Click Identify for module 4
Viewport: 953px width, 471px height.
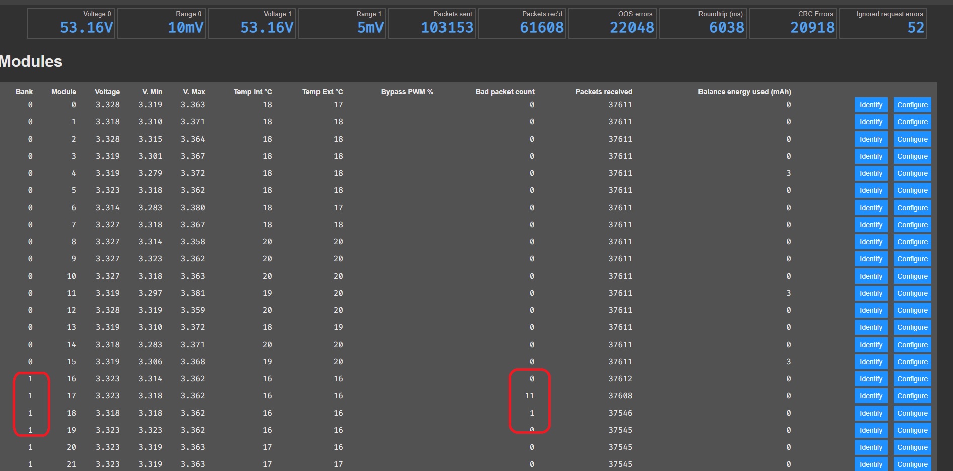(x=871, y=173)
